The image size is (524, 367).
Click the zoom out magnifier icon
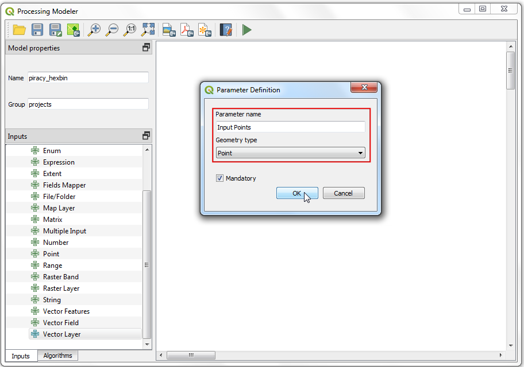coord(112,30)
